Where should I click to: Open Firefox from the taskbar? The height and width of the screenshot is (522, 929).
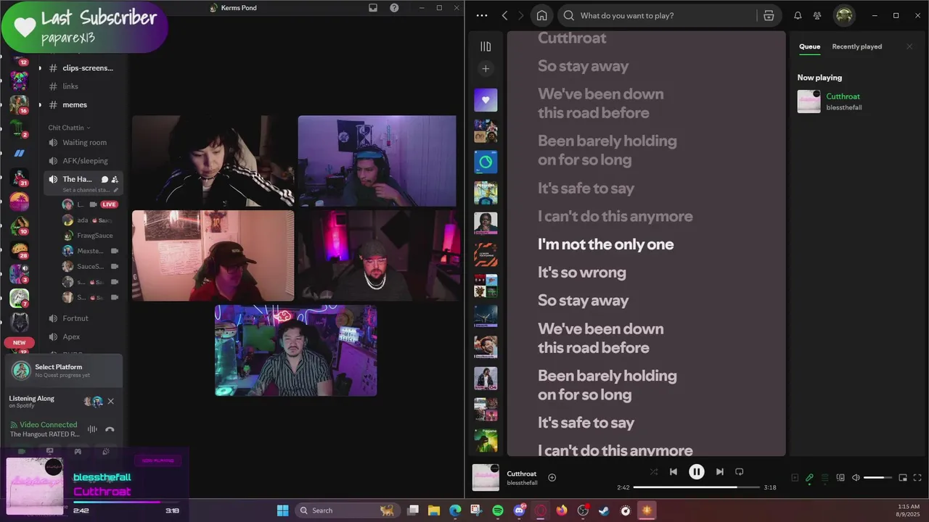click(561, 510)
